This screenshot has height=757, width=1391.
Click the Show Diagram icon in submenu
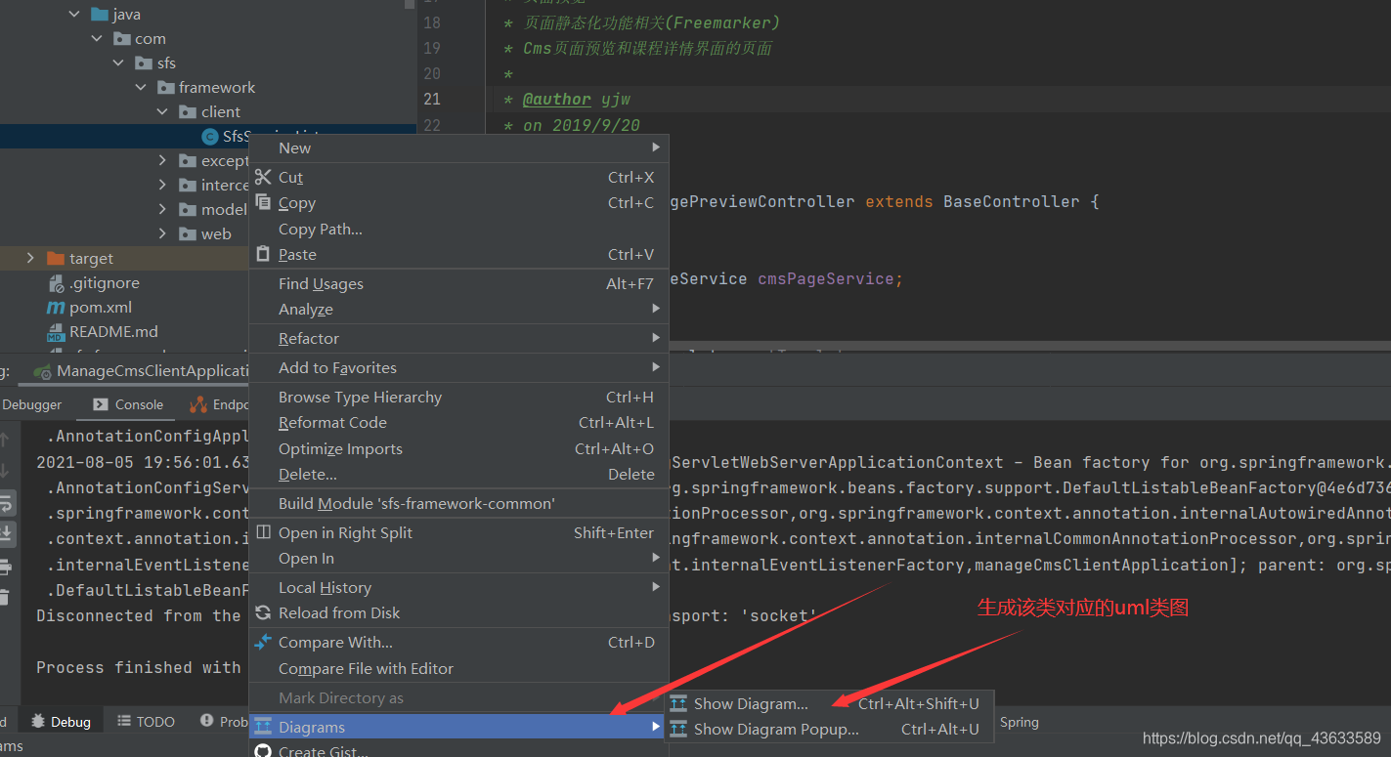point(678,703)
